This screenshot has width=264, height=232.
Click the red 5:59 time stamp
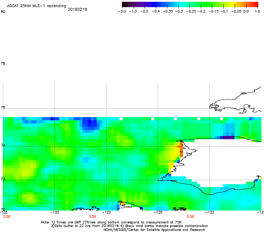point(92,217)
